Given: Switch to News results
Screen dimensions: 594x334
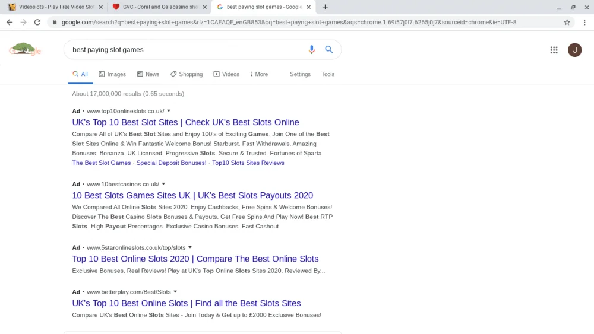Looking at the screenshot, I should click(148, 74).
